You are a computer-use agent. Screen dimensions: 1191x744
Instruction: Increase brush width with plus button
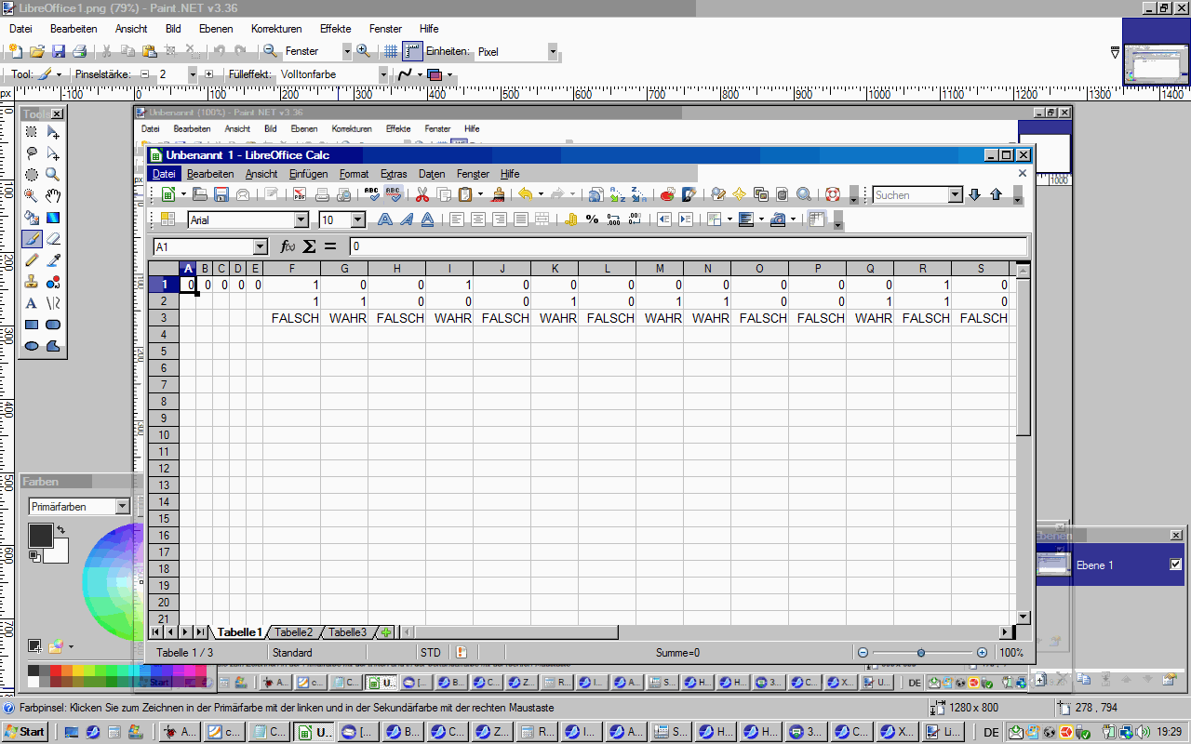208,73
